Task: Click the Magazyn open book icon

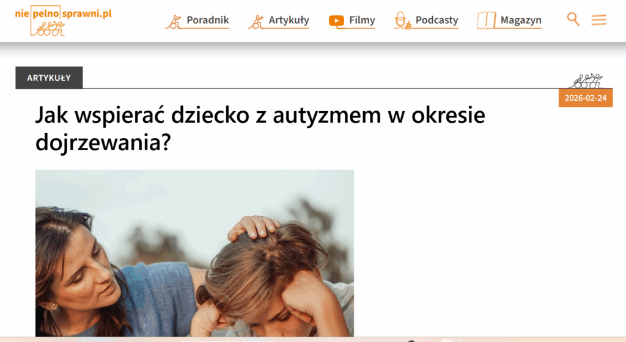Action: click(486, 20)
